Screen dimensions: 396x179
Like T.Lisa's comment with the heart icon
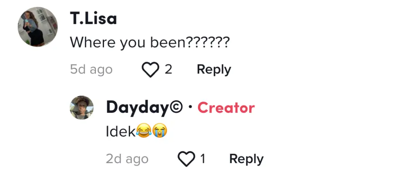click(x=150, y=70)
